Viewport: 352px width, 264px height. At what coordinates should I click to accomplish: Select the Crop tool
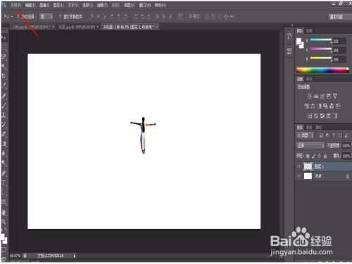click(x=4, y=76)
